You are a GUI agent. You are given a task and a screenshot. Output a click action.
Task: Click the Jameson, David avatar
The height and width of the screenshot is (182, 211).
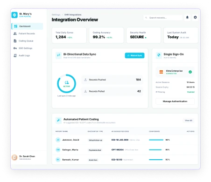pyautogui.click(x=58, y=140)
